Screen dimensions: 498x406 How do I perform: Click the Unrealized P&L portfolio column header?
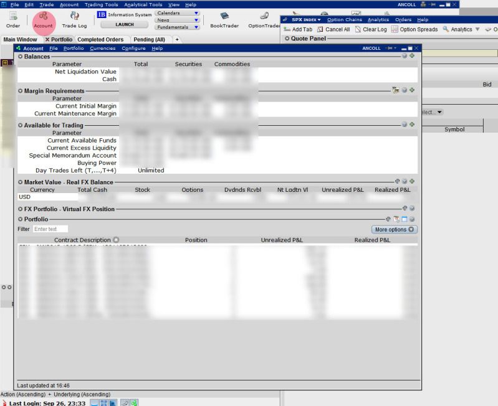[282, 240]
